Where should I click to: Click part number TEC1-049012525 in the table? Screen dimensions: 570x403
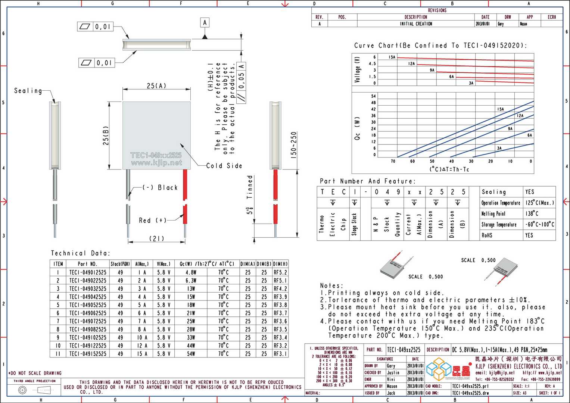pyautogui.click(x=88, y=272)
